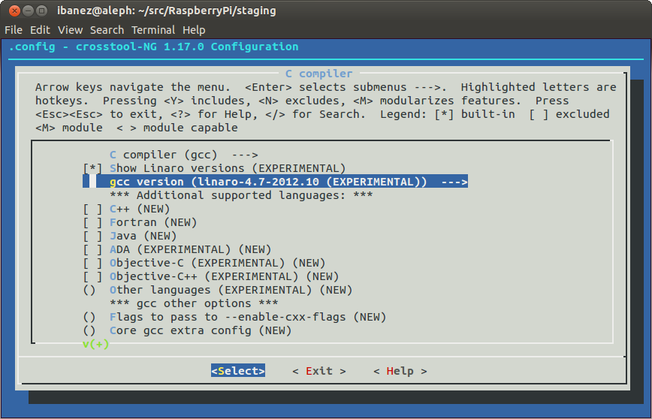This screenshot has height=419, width=652.
Task: Open the Search menu
Action: (x=107, y=30)
